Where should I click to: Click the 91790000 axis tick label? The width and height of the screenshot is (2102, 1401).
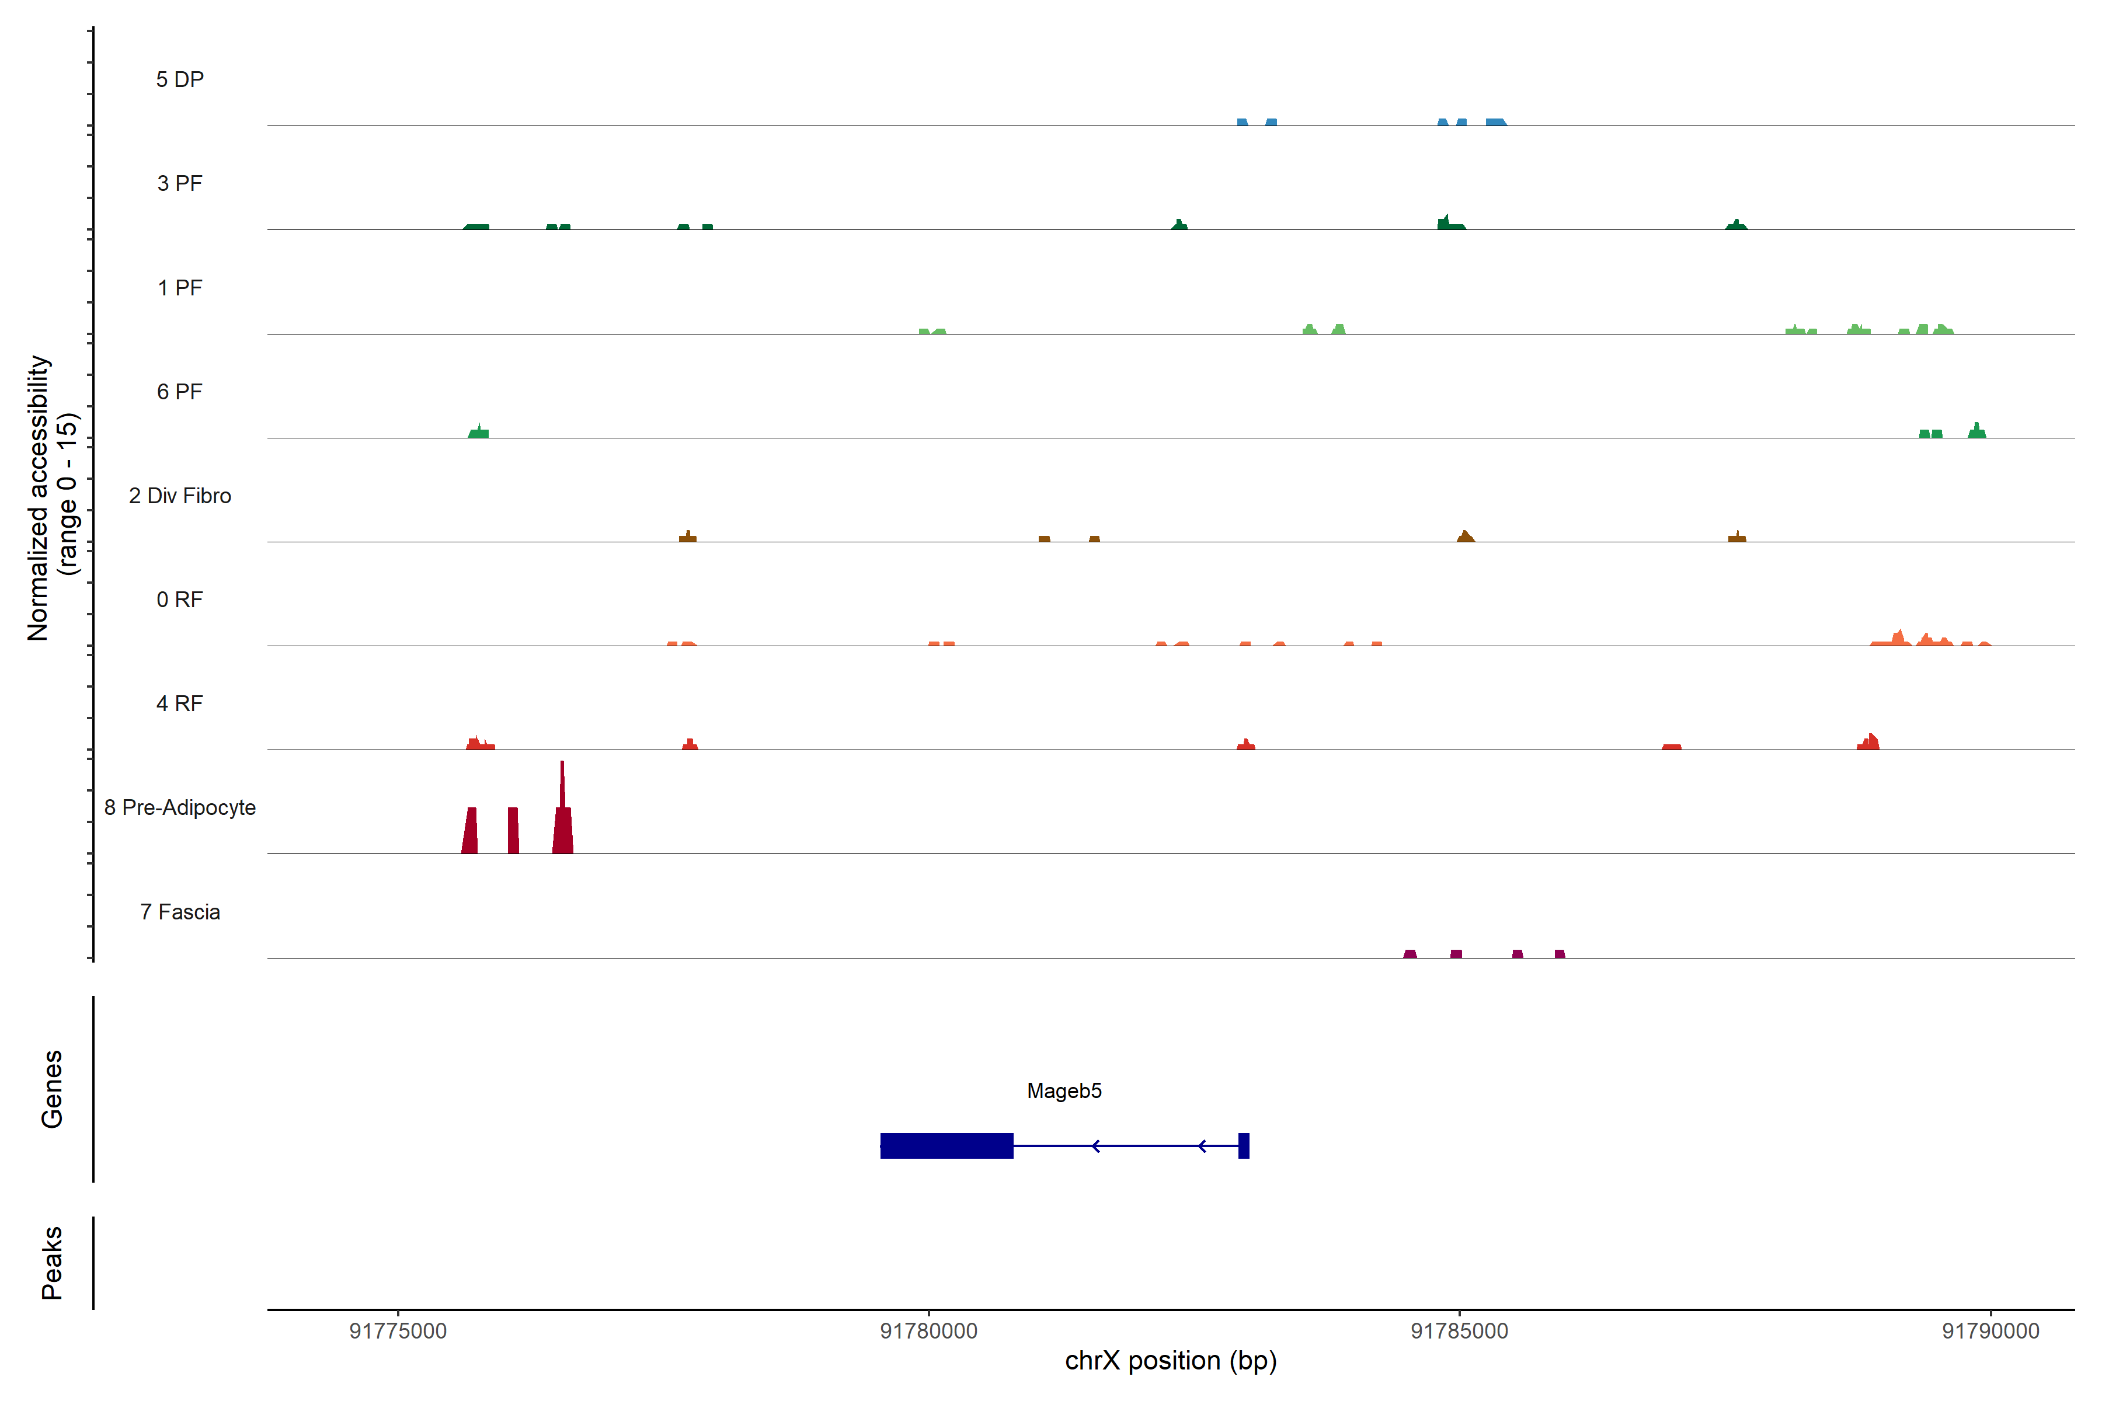point(1990,1332)
